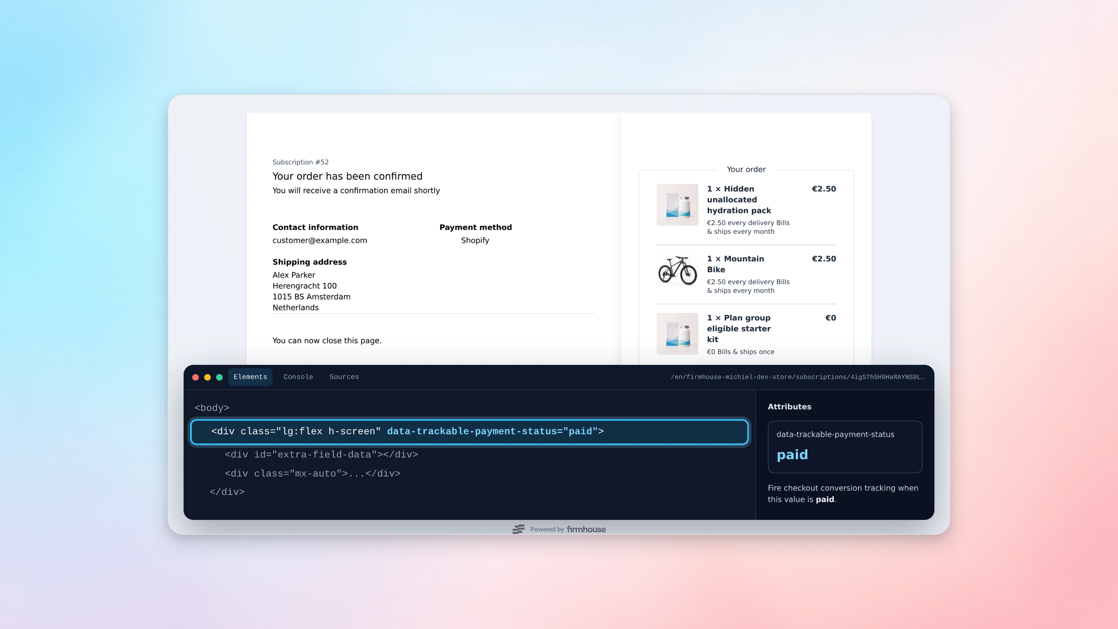Open the Elements tab in devtools
The image size is (1118, 629).
tap(250, 377)
